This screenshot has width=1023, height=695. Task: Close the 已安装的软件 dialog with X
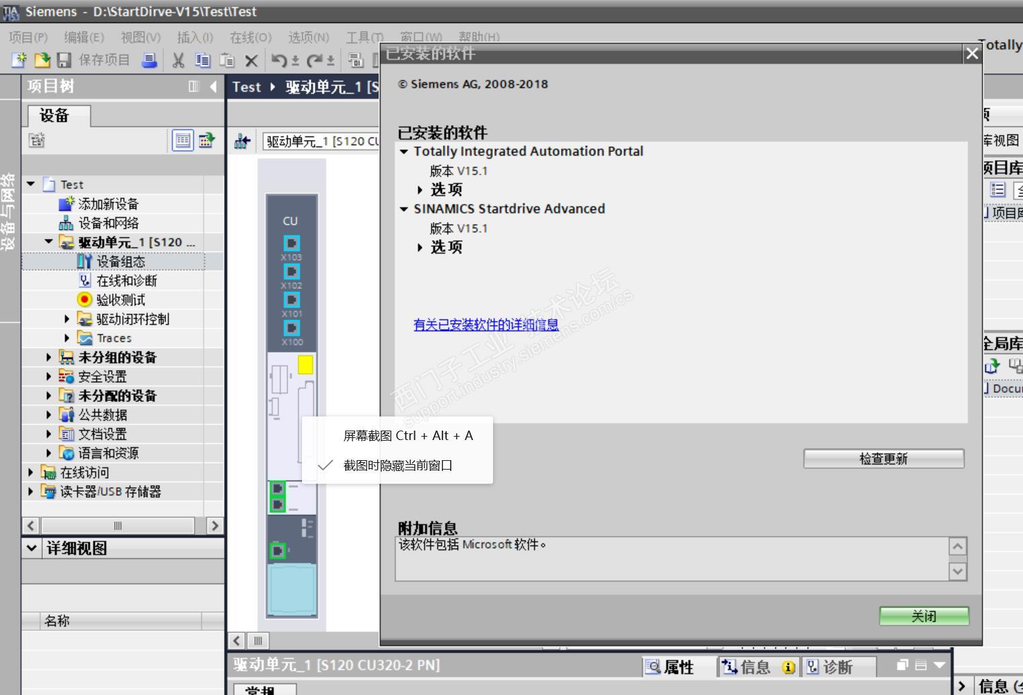[x=972, y=54]
